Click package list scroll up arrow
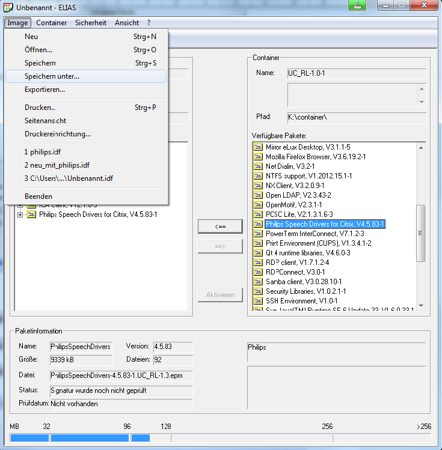This screenshot has width=442, height=450. (421, 148)
